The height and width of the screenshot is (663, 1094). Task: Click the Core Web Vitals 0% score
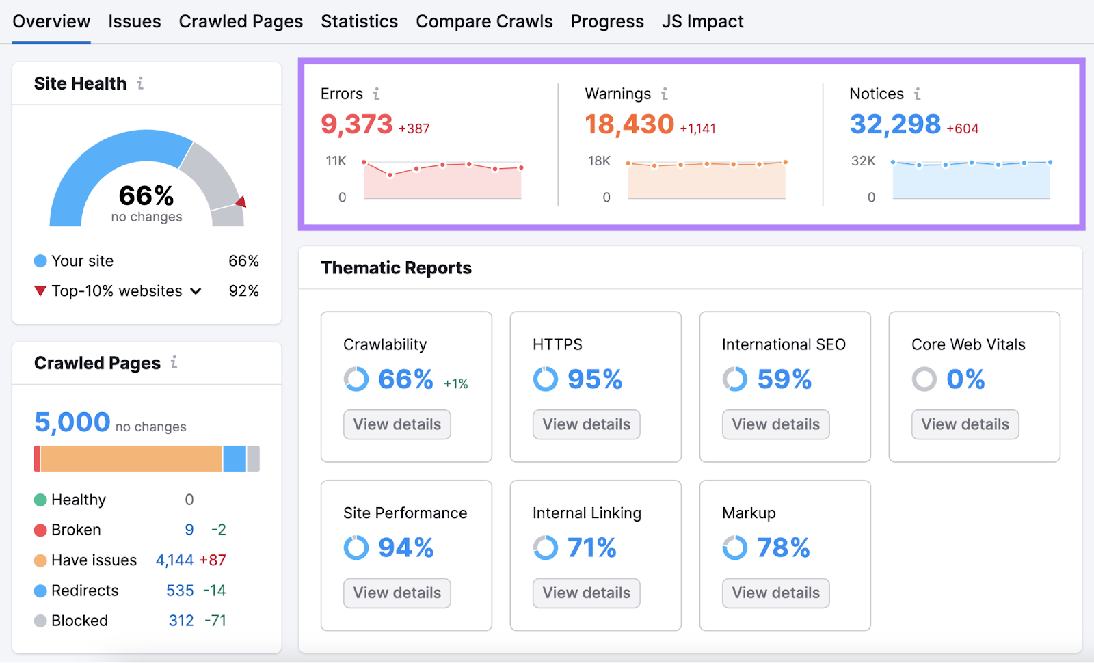pyautogui.click(x=965, y=379)
